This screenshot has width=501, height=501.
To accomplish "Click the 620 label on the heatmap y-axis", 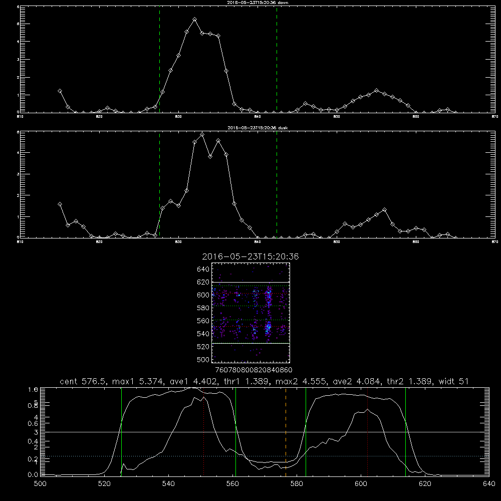I will click(x=203, y=282).
